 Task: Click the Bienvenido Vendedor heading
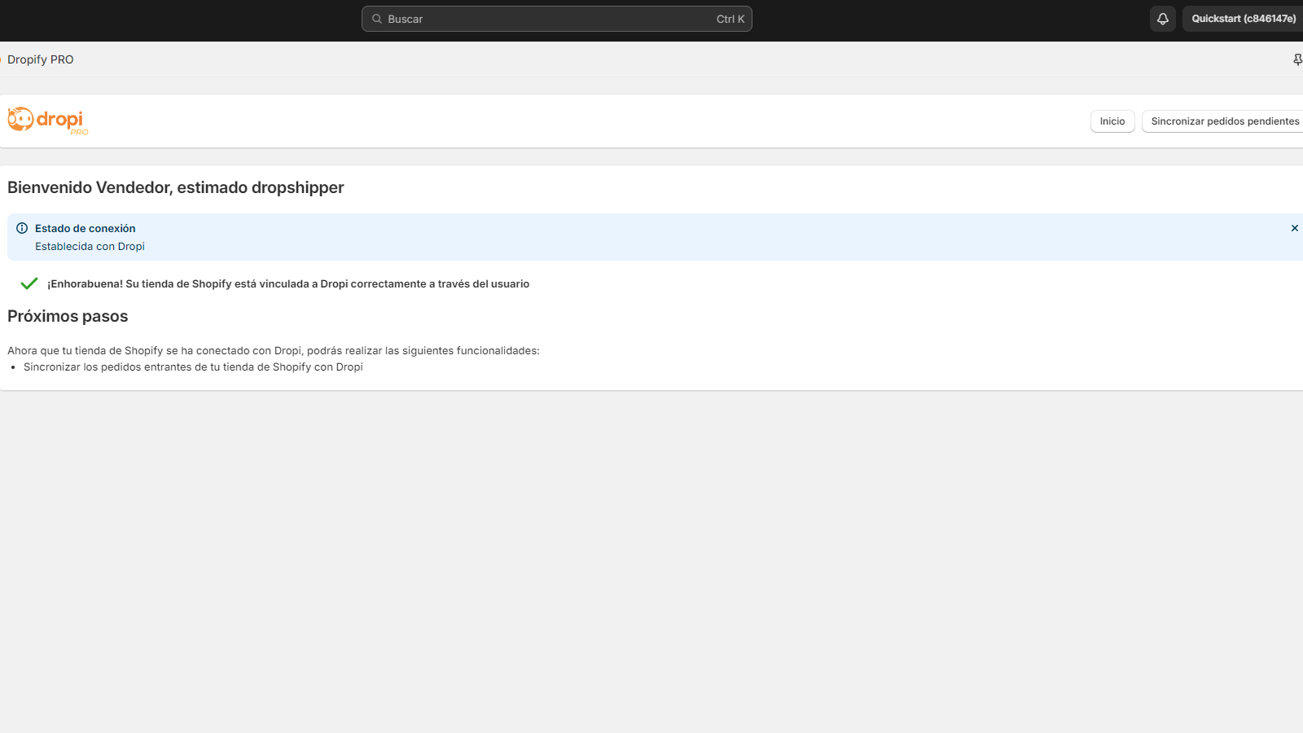click(176, 187)
